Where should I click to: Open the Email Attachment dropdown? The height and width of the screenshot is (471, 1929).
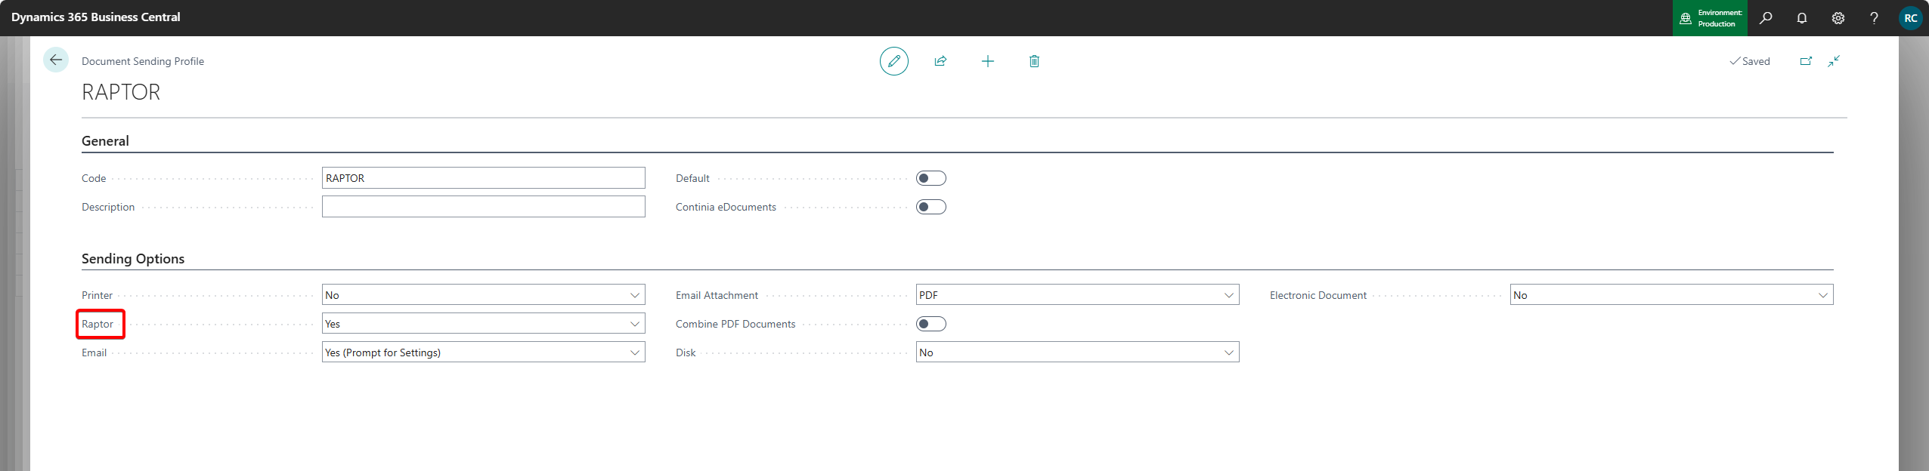click(x=1077, y=295)
